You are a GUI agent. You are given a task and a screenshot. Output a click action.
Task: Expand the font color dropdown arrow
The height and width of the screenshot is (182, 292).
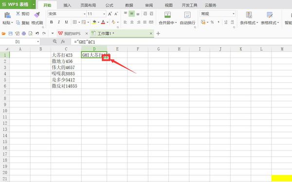pyautogui.click(x=108, y=22)
